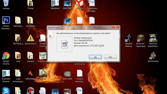Confirm deletion with the Да button
This screenshot has height=94, width=167.
pos(95,57)
